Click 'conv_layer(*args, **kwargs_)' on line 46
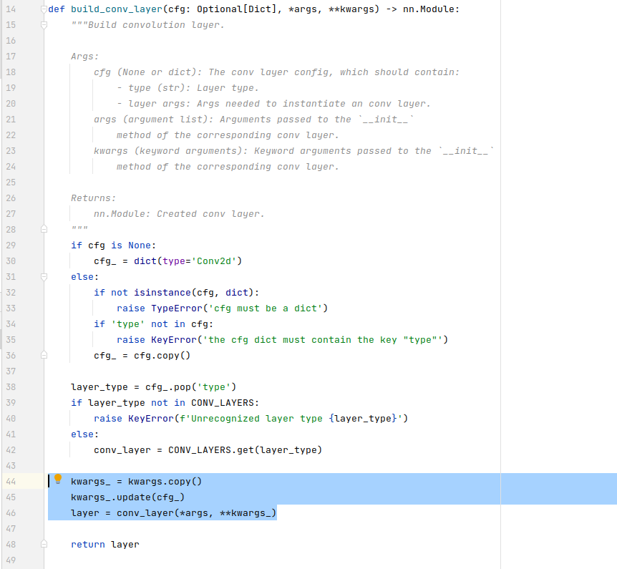Screen dimensions: 617x569 tap(197, 512)
